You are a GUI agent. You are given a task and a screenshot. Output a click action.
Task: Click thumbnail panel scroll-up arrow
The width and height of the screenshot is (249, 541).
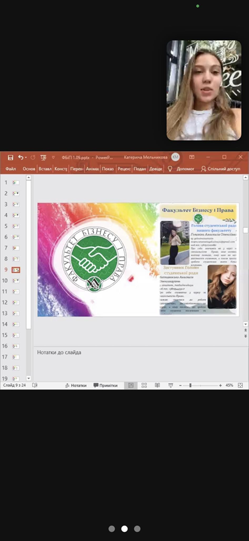click(29, 178)
